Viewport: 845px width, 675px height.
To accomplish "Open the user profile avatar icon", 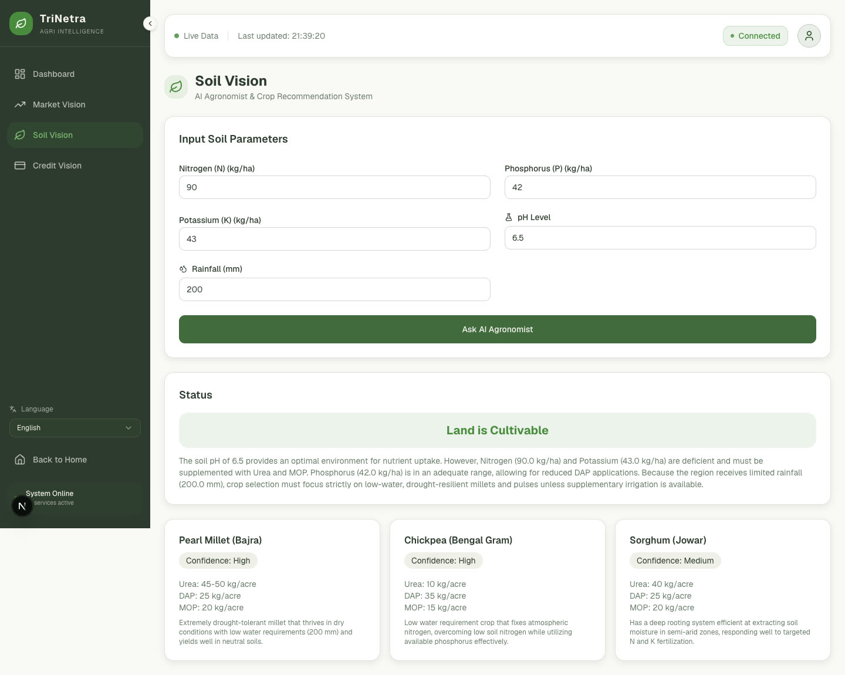I will pos(809,36).
